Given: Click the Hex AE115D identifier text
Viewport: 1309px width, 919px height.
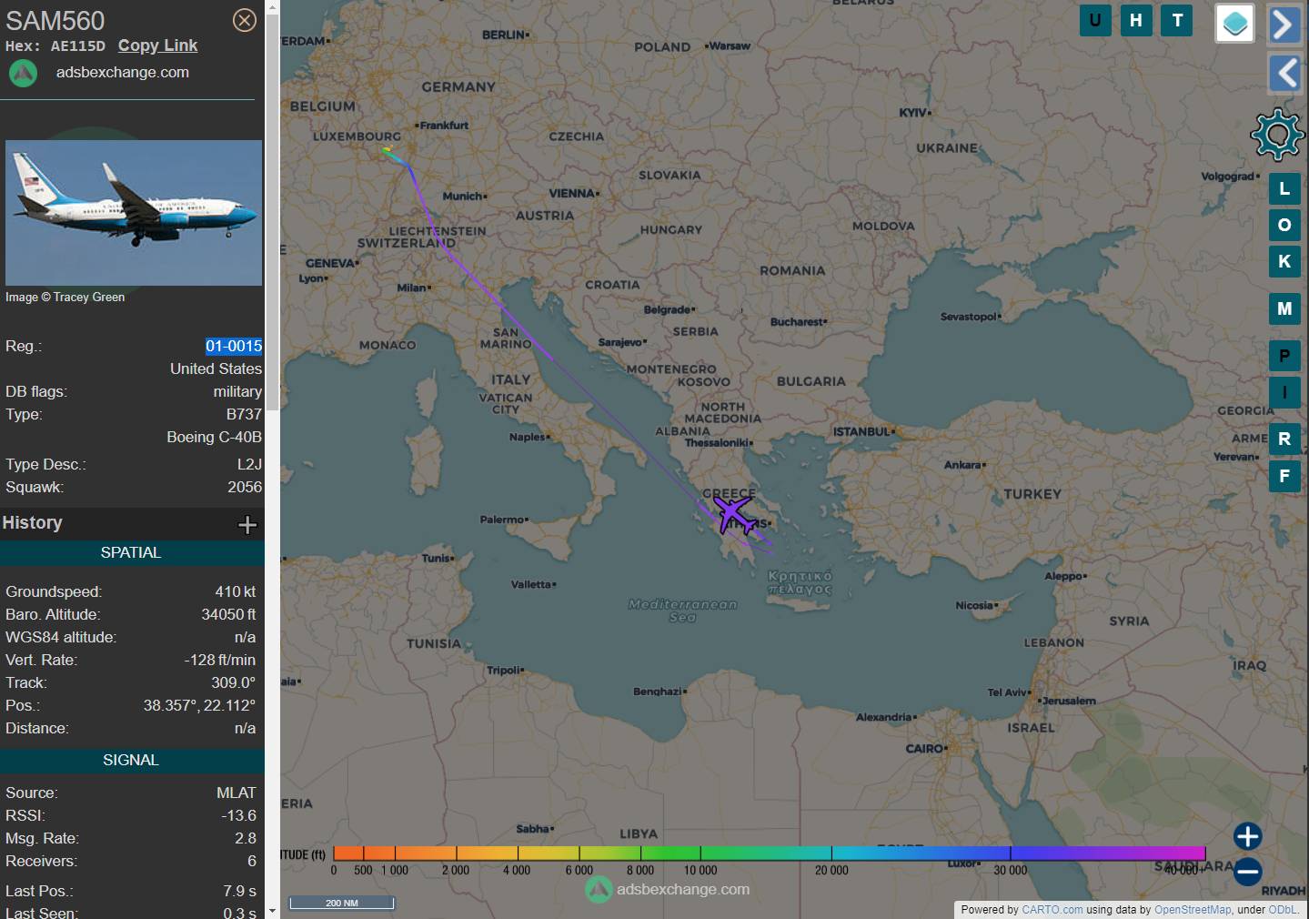Looking at the screenshot, I should [x=55, y=45].
